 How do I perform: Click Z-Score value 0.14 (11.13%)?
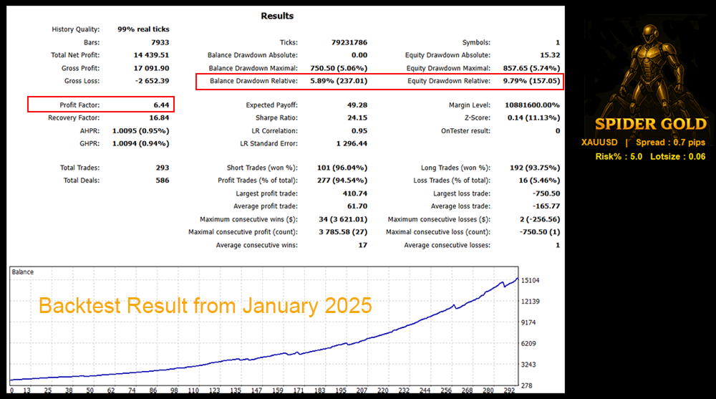(x=534, y=118)
